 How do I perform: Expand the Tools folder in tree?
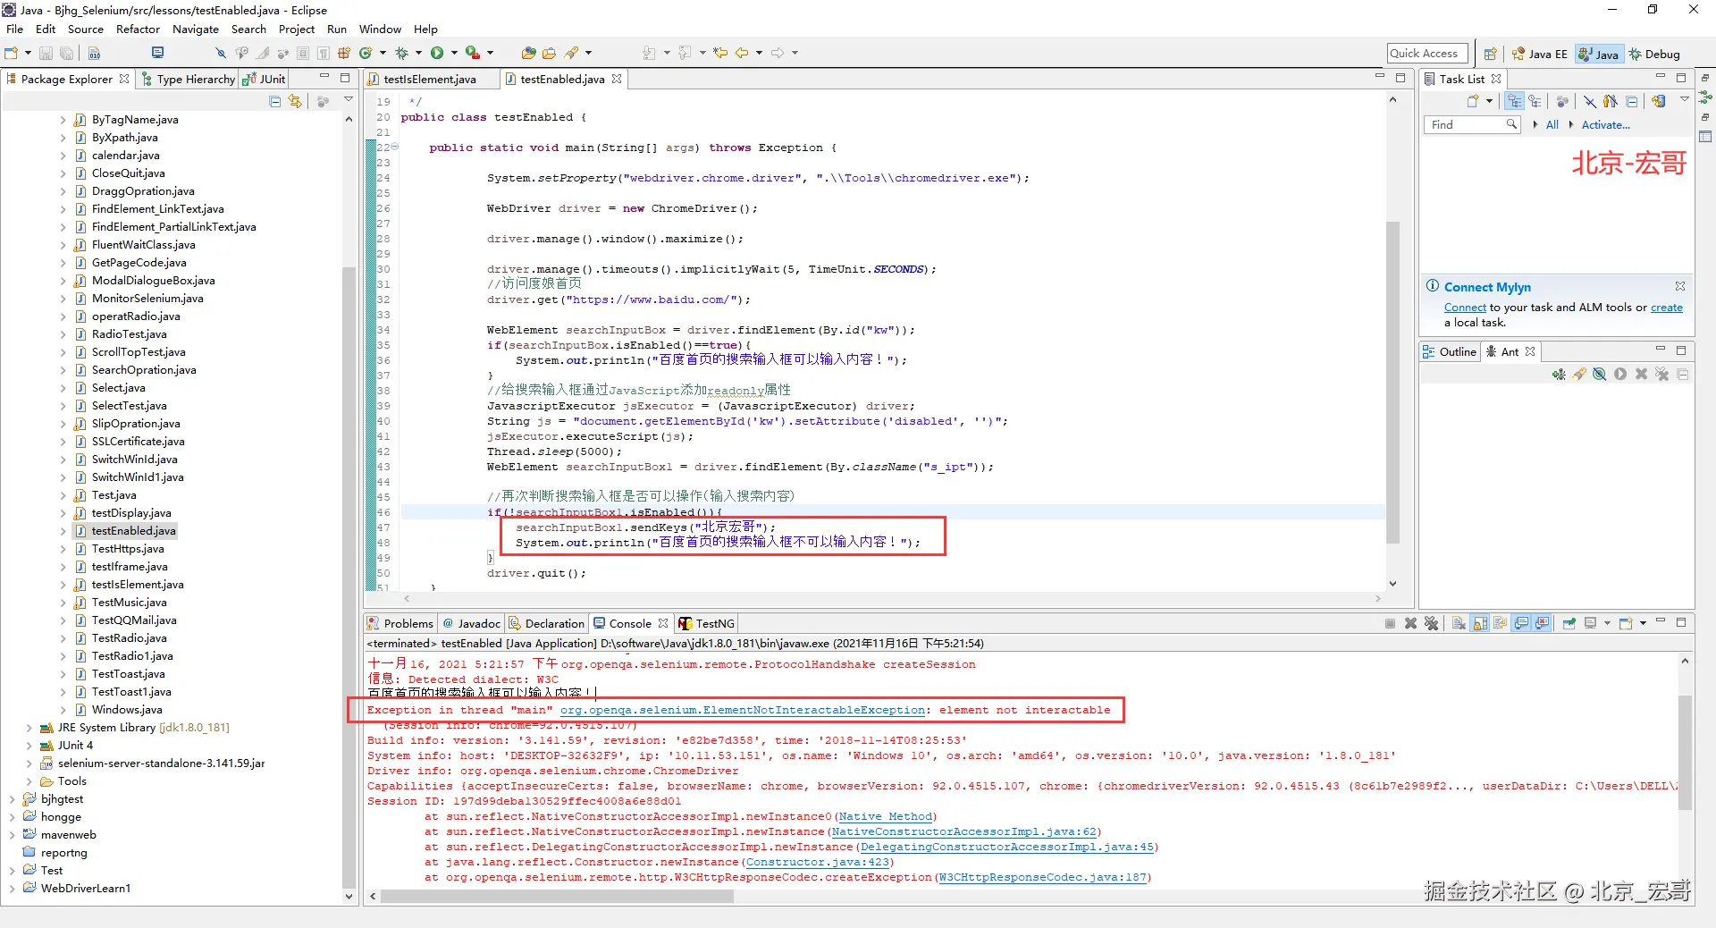tap(29, 781)
